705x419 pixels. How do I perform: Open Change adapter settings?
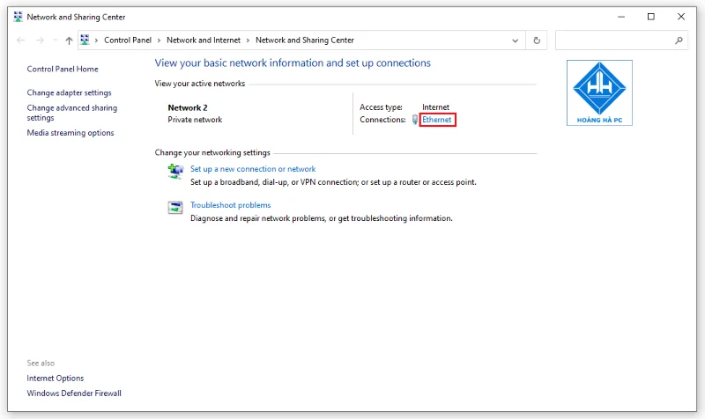click(x=69, y=92)
